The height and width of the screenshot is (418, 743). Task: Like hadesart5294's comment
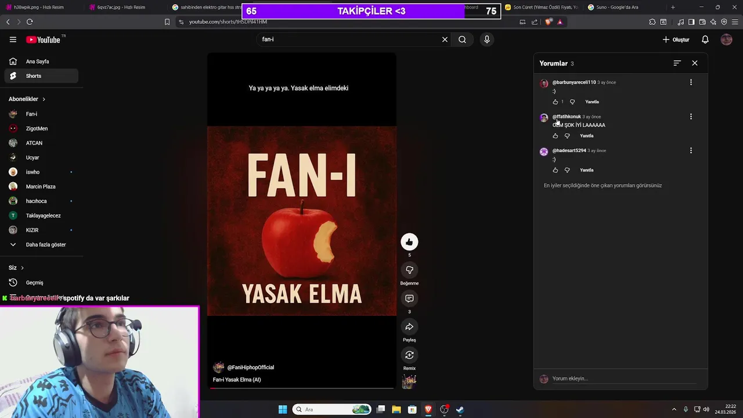(x=556, y=170)
